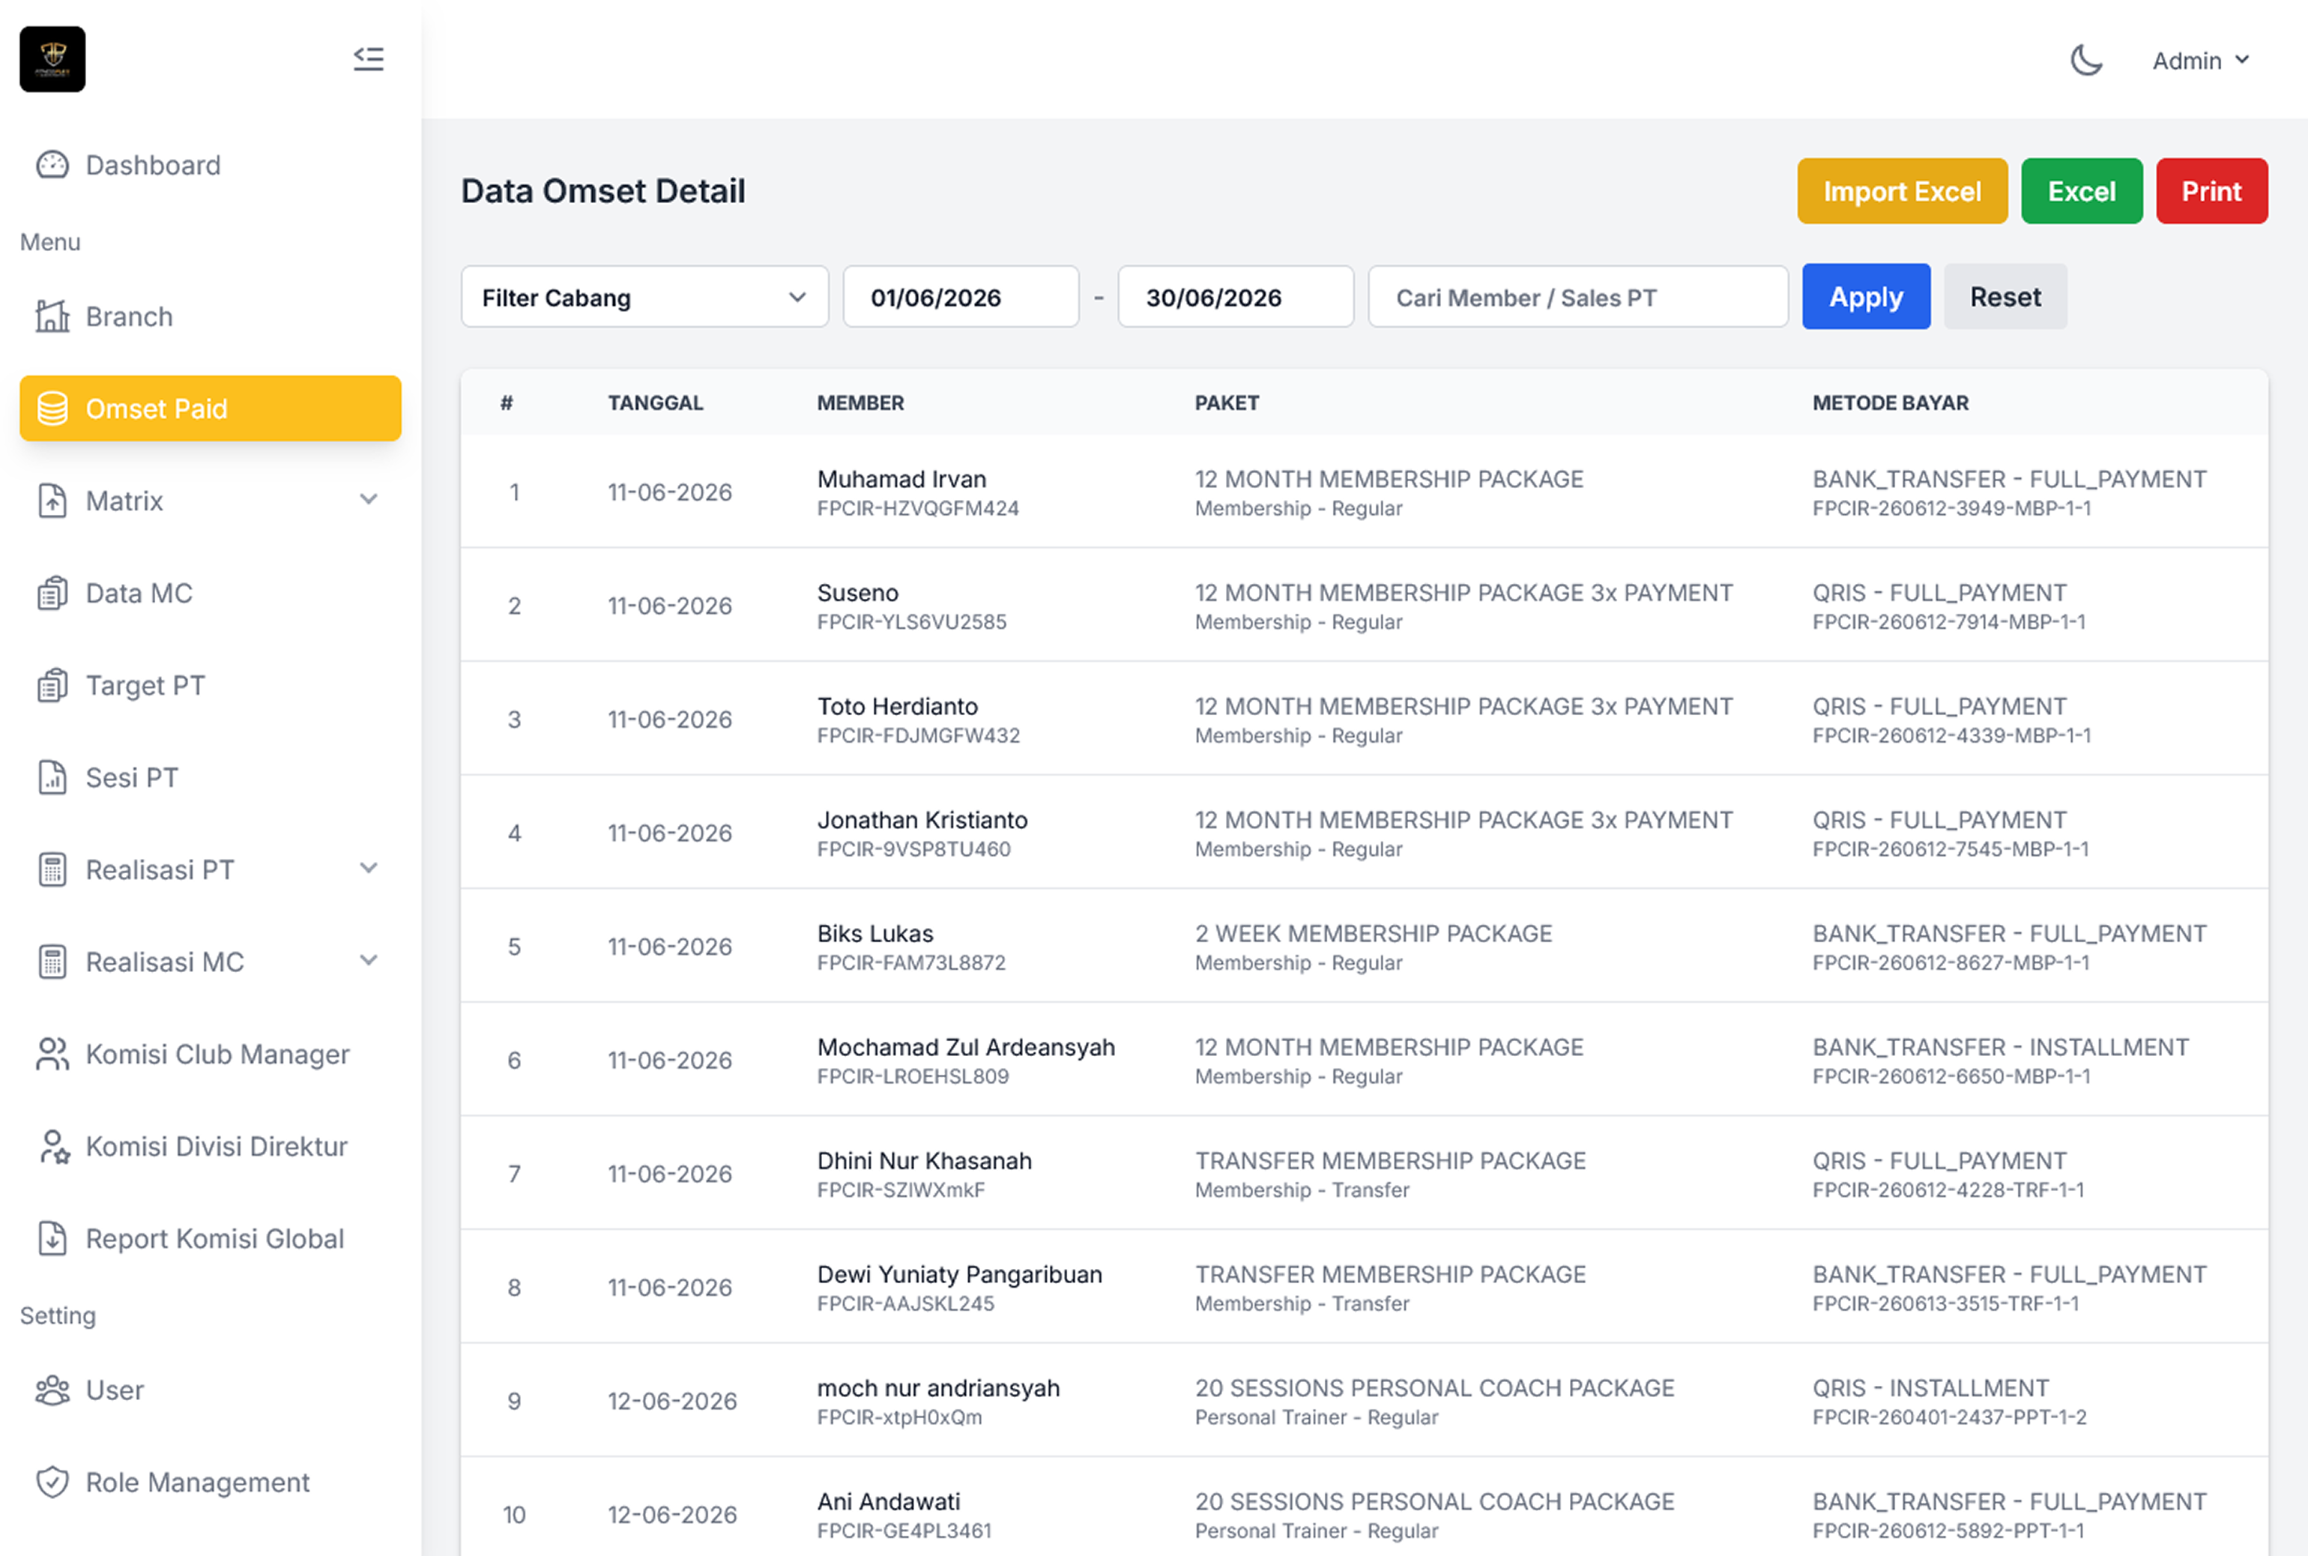The height and width of the screenshot is (1556, 2308).
Task: Click the Report Komisi Global download icon
Action: (52, 1238)
